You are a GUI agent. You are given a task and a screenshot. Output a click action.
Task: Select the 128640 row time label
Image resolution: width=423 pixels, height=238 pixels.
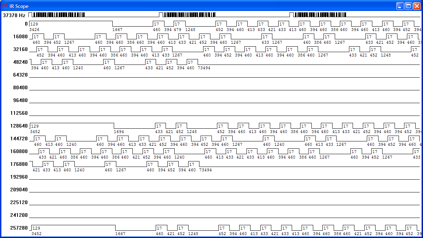click(19, 126)
